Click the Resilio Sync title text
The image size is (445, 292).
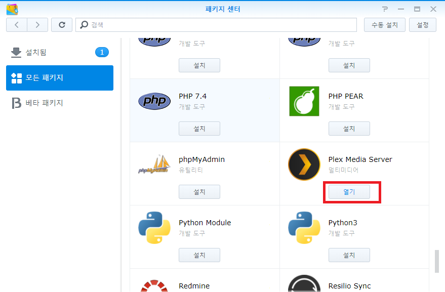tap(349, 286)
